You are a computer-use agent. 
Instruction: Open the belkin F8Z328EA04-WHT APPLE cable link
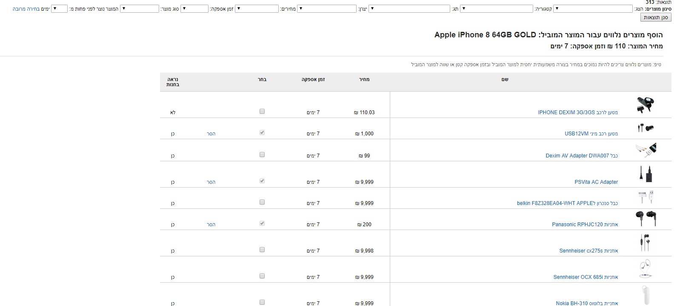pyautogui.click(x=567, y=203)
